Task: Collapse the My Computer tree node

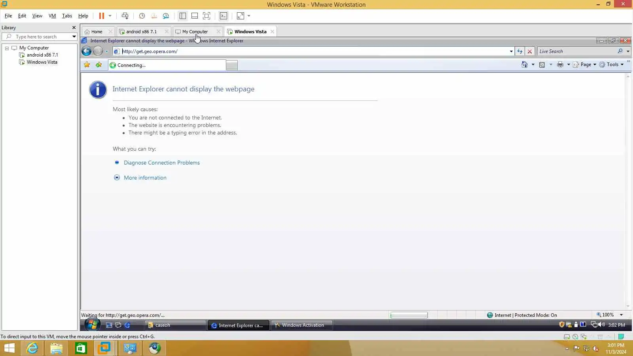Action: tap(7, 48)
